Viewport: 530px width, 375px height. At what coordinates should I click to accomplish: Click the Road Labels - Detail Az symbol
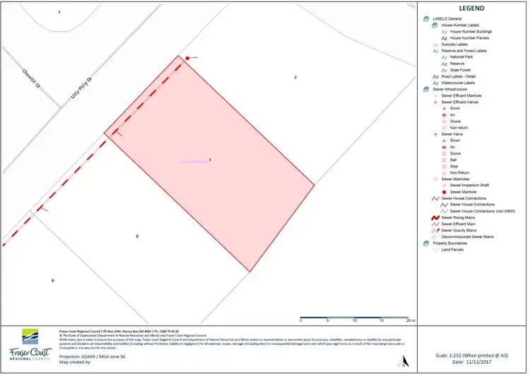click(x=435, y=76)
